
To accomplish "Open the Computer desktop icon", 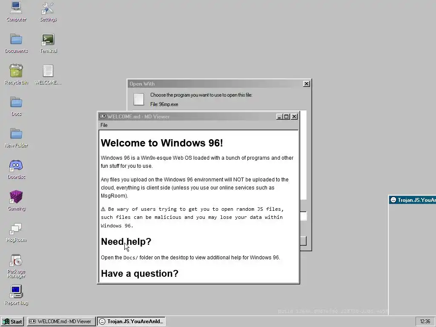I will (16, 11).
